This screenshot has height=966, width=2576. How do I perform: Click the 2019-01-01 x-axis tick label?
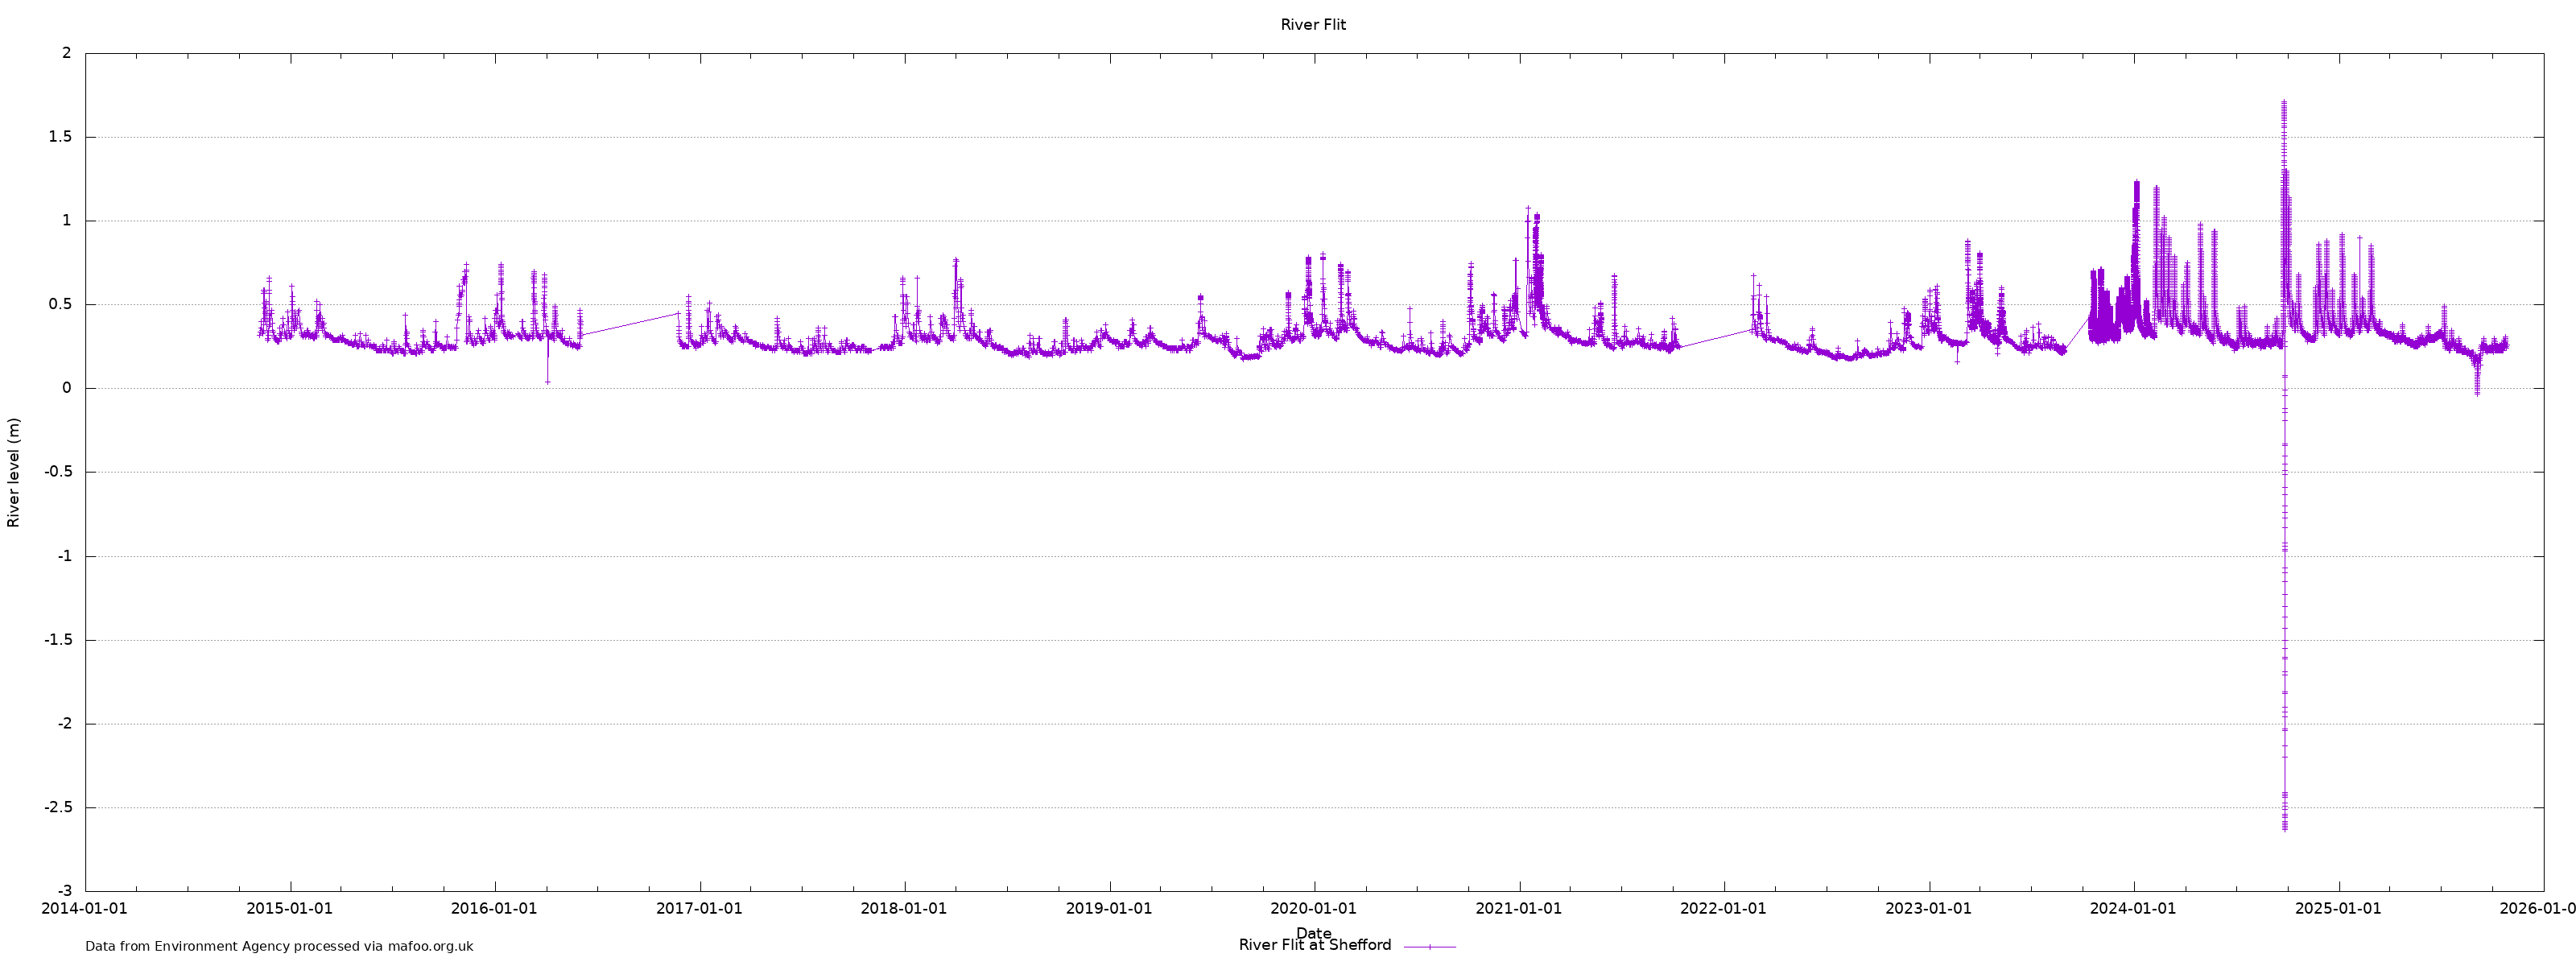pyautogui.click(x=1108, y=909)
